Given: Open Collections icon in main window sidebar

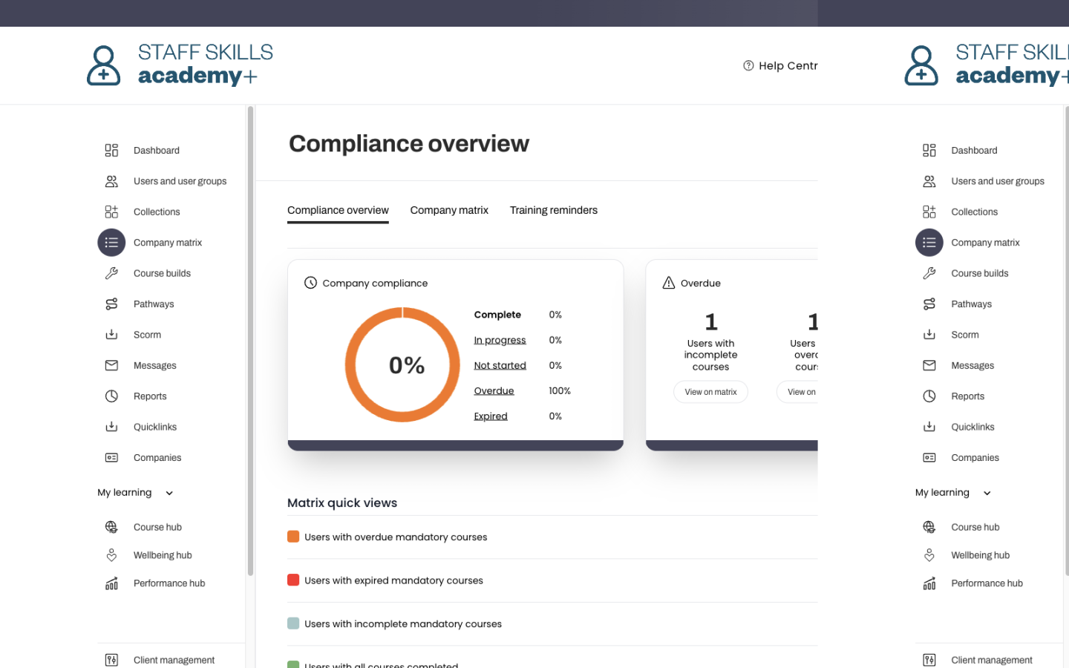Looking at the screenshot, I should (x=111, y=212).
